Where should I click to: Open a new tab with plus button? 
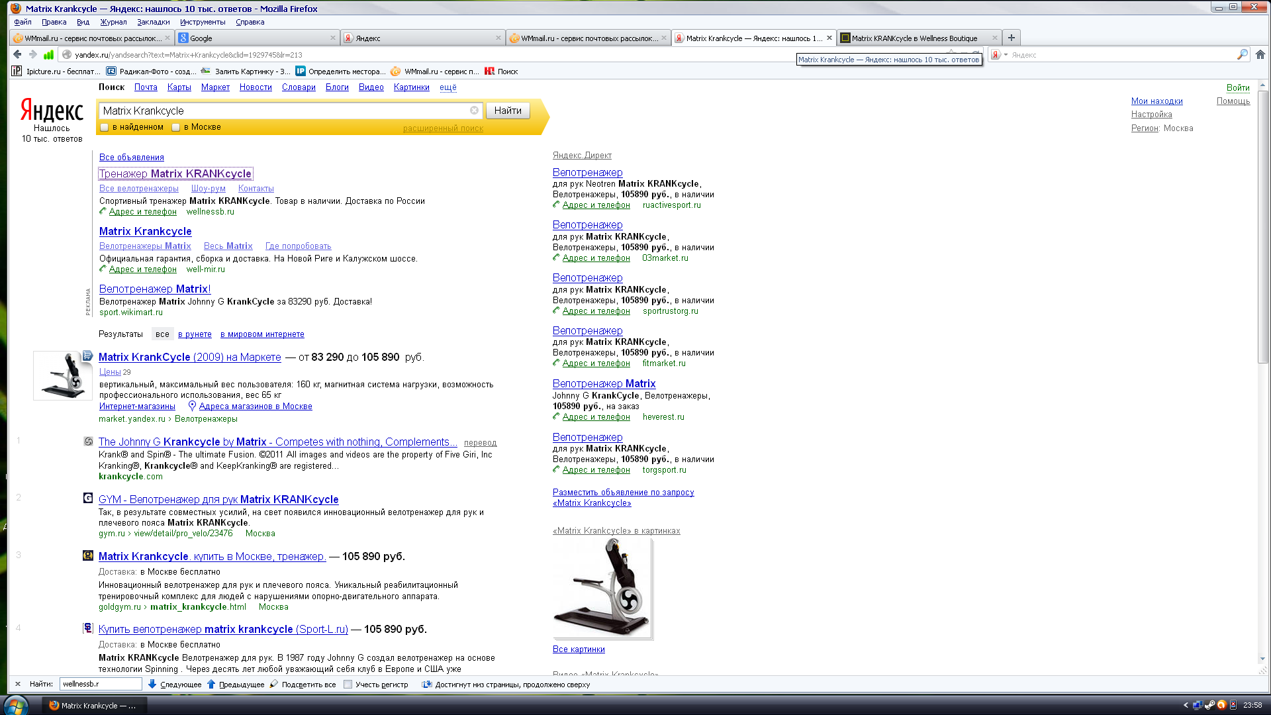1011,38
